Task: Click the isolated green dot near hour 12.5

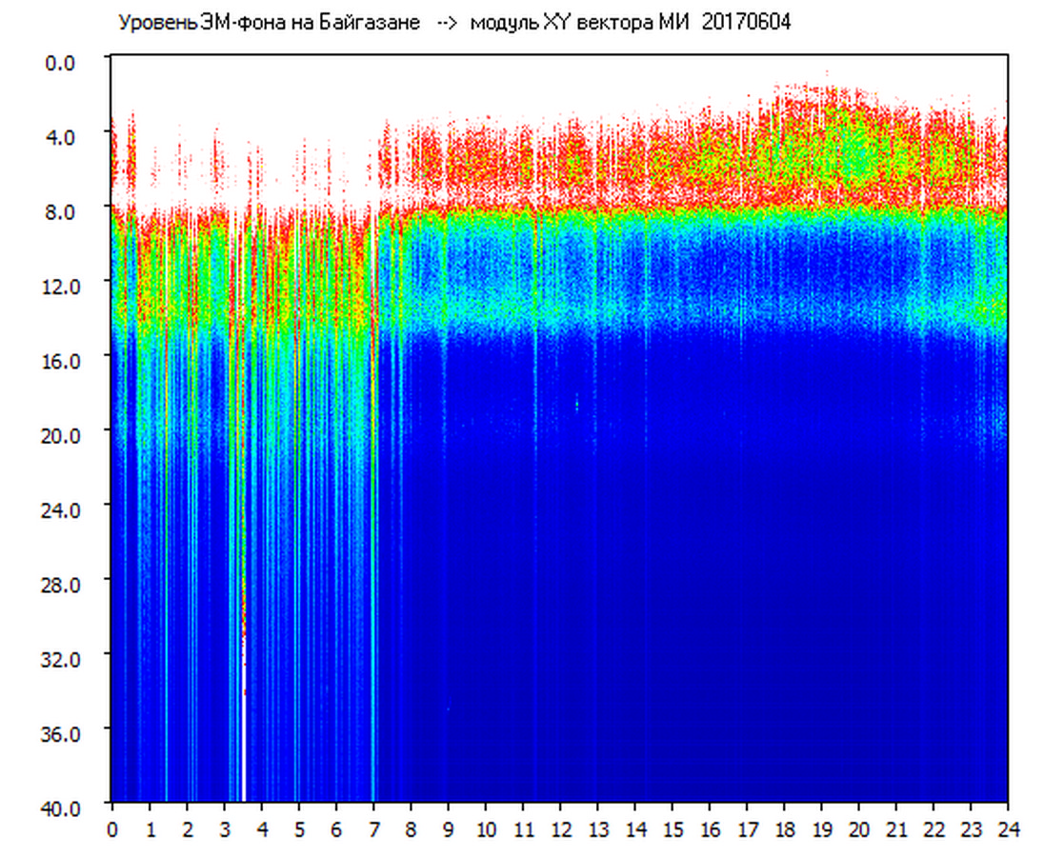Action: coord(577,404)
